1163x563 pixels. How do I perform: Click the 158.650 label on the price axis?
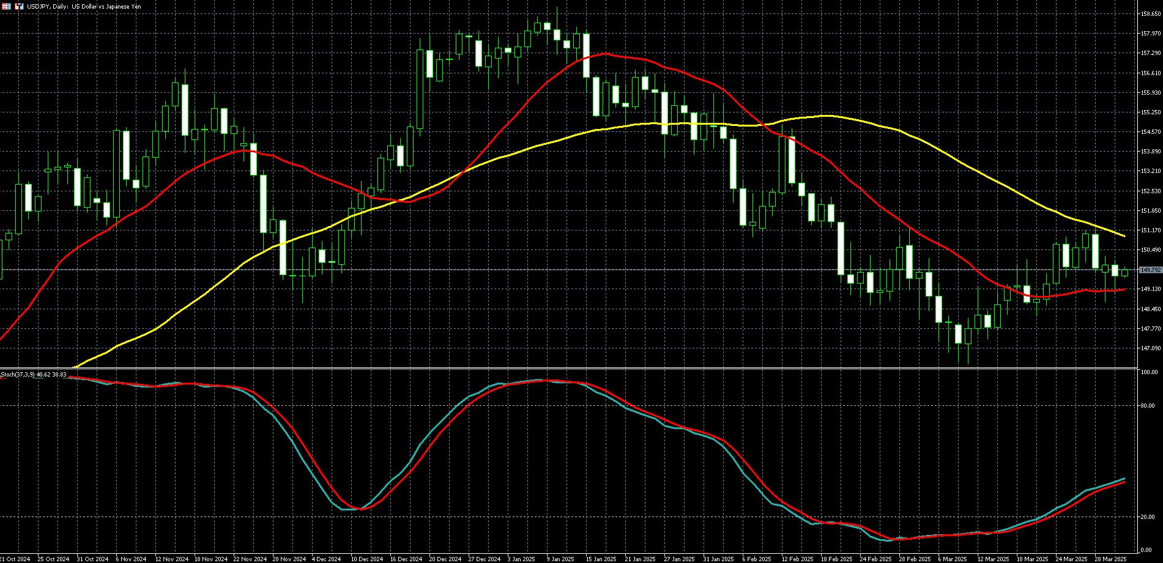tap(1151, 14)
